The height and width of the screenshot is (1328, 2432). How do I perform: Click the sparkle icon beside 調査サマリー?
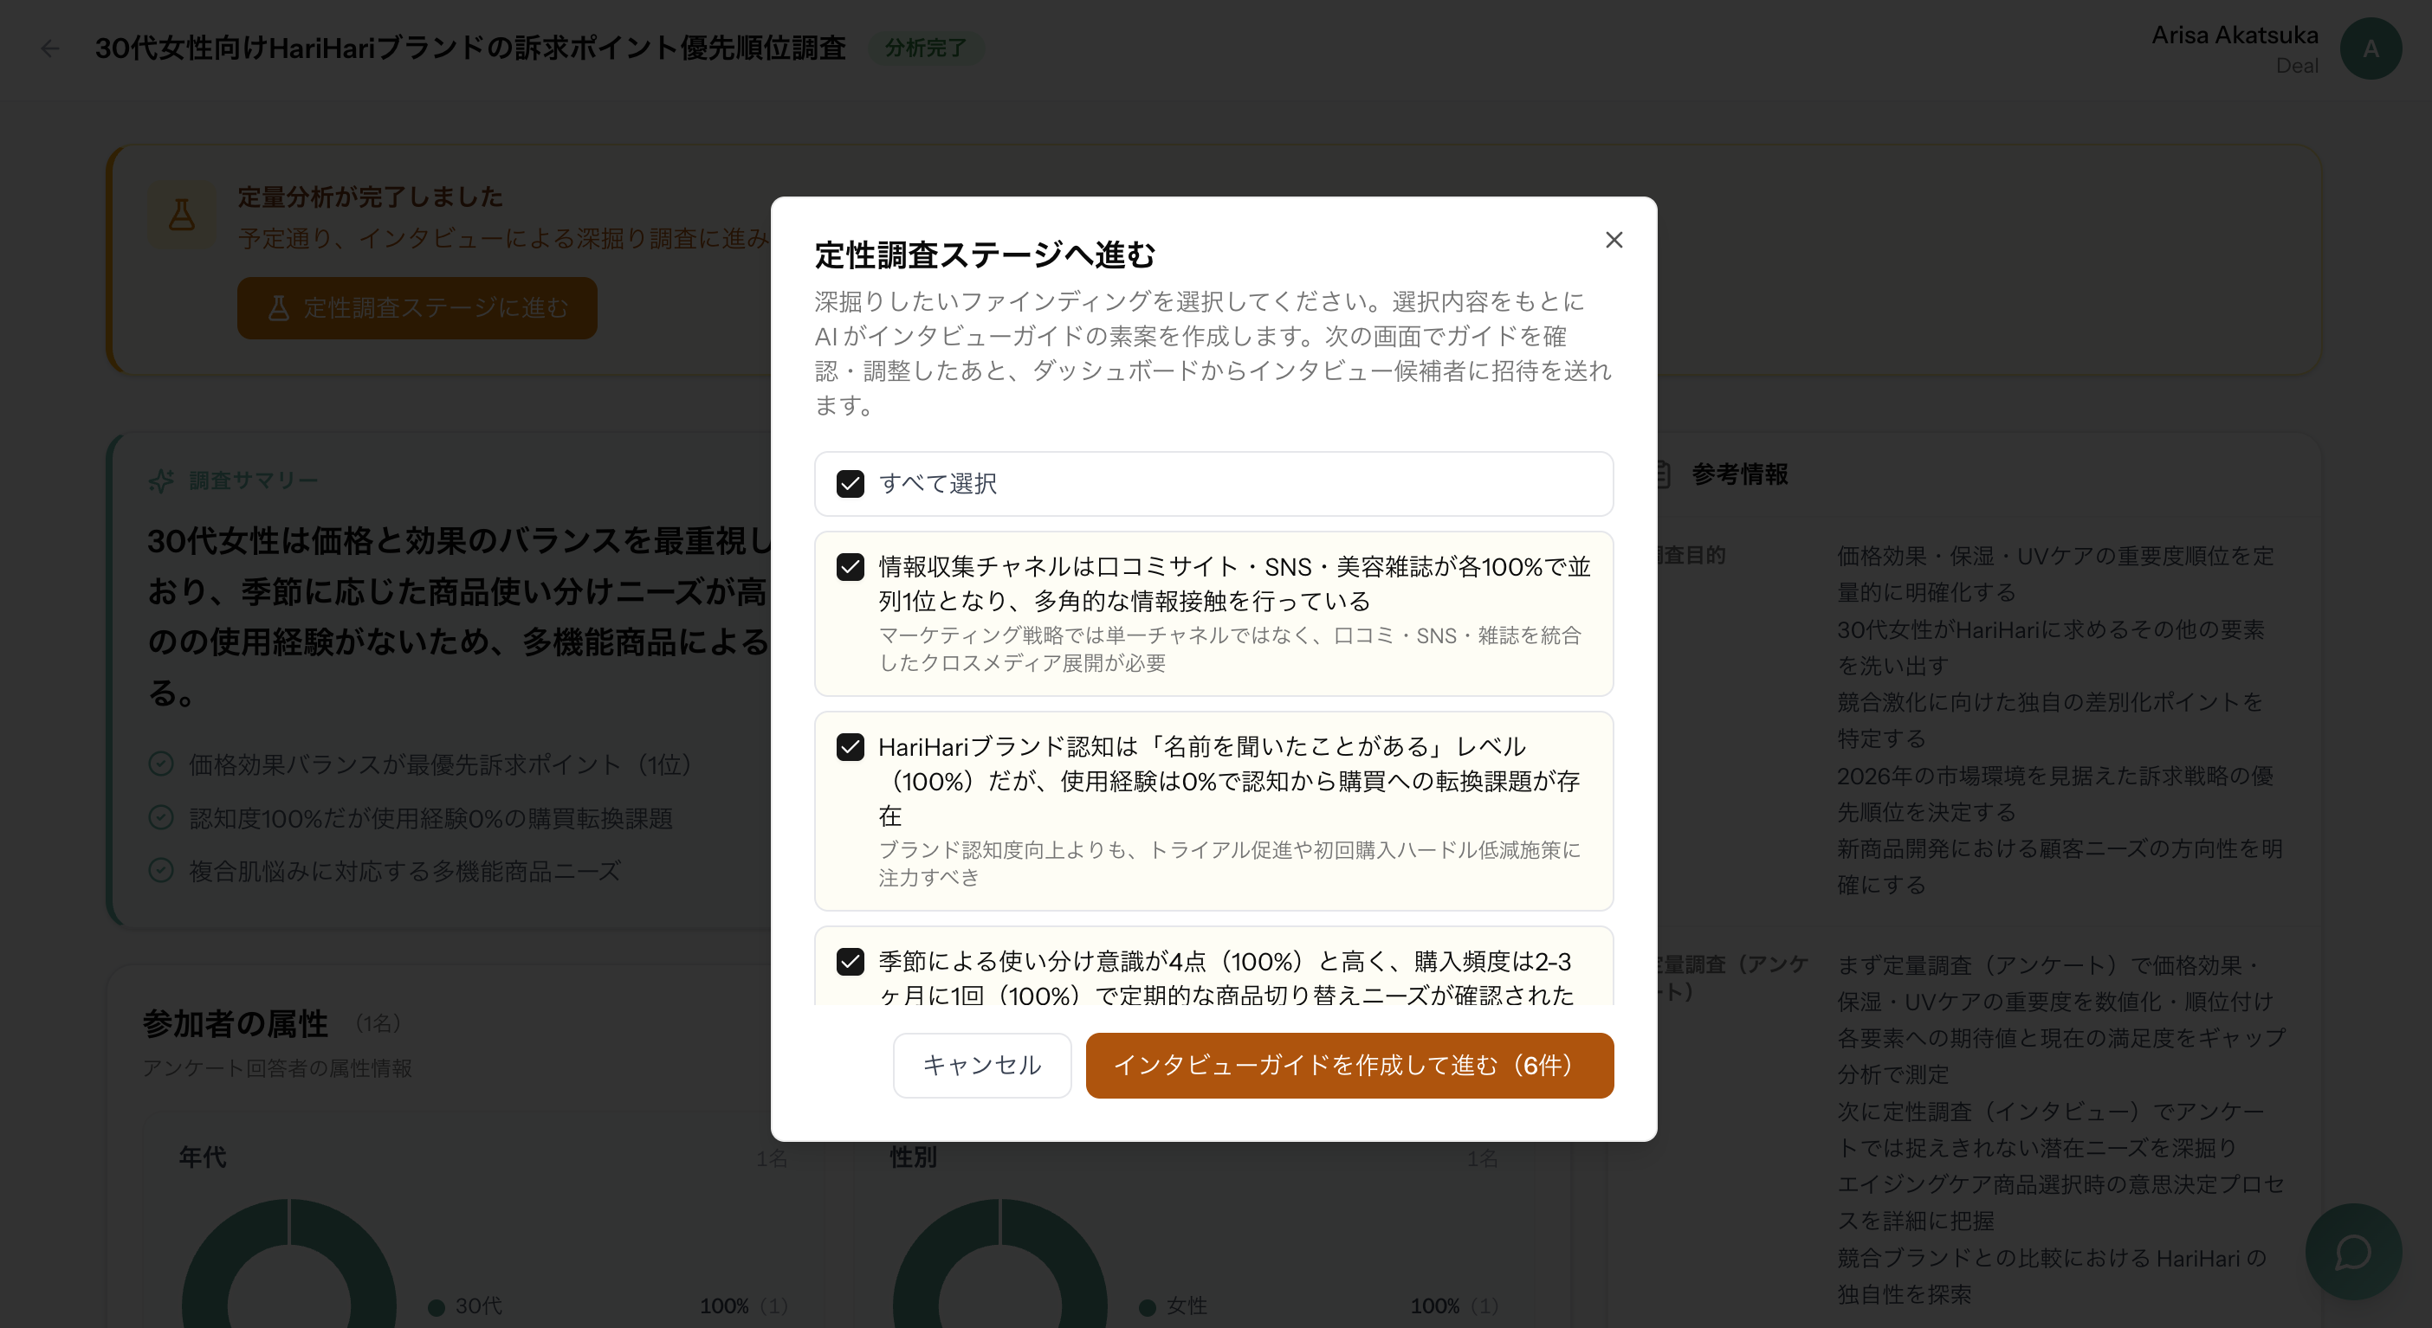point(161,480)
